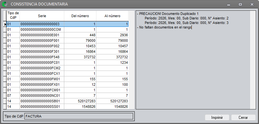Screen dimensions: 259x124
Task: Click Del número 79000 in F001 row
Action: pyautogui.click(x=80, y=41)
